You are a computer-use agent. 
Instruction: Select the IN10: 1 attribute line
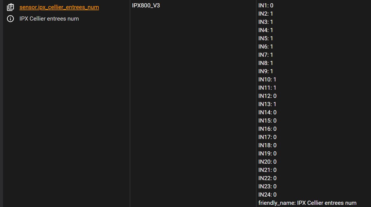(x=267, y=80)
